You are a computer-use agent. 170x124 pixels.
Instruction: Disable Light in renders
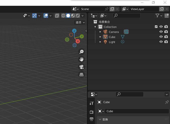tap(166, 42)
